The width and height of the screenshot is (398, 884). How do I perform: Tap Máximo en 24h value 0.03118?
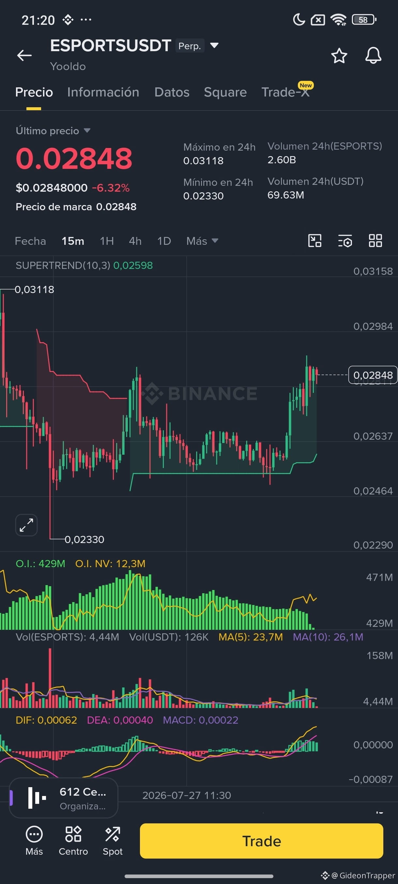point(203,161)
